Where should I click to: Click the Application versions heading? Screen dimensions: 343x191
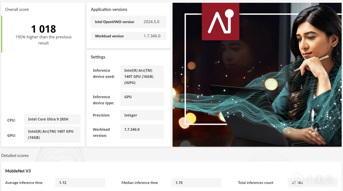109,9
